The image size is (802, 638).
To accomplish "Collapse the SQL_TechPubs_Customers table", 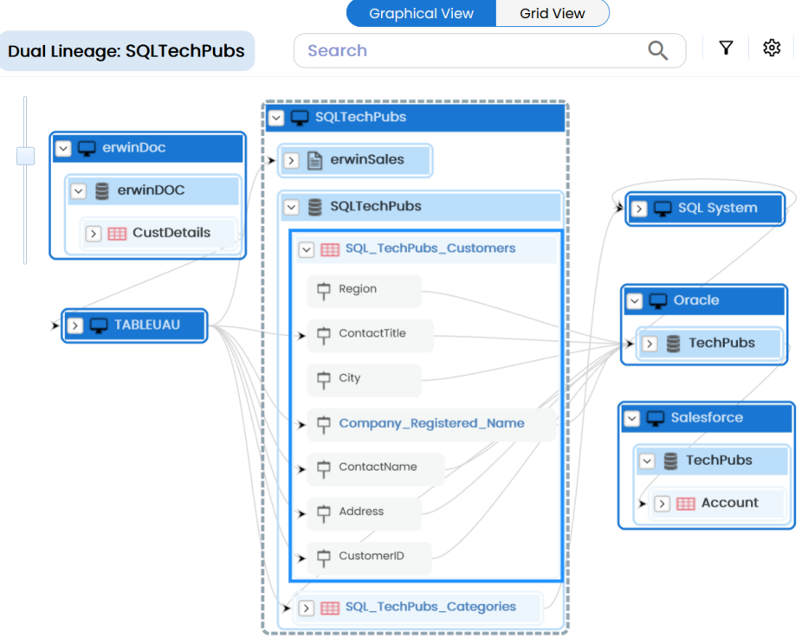I will (307, 250).
